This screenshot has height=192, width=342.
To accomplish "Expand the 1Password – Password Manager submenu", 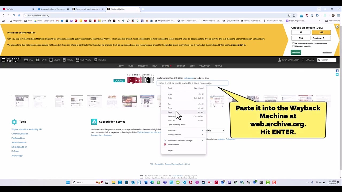I will coord(184,140).
